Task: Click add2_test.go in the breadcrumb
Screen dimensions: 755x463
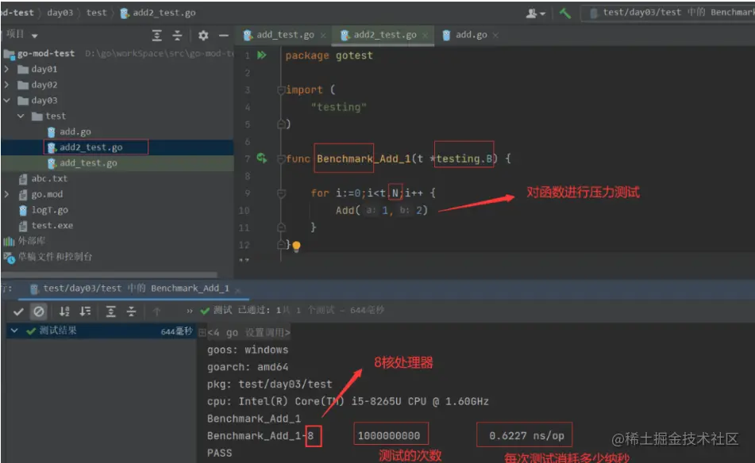Action: click(158, 13)
